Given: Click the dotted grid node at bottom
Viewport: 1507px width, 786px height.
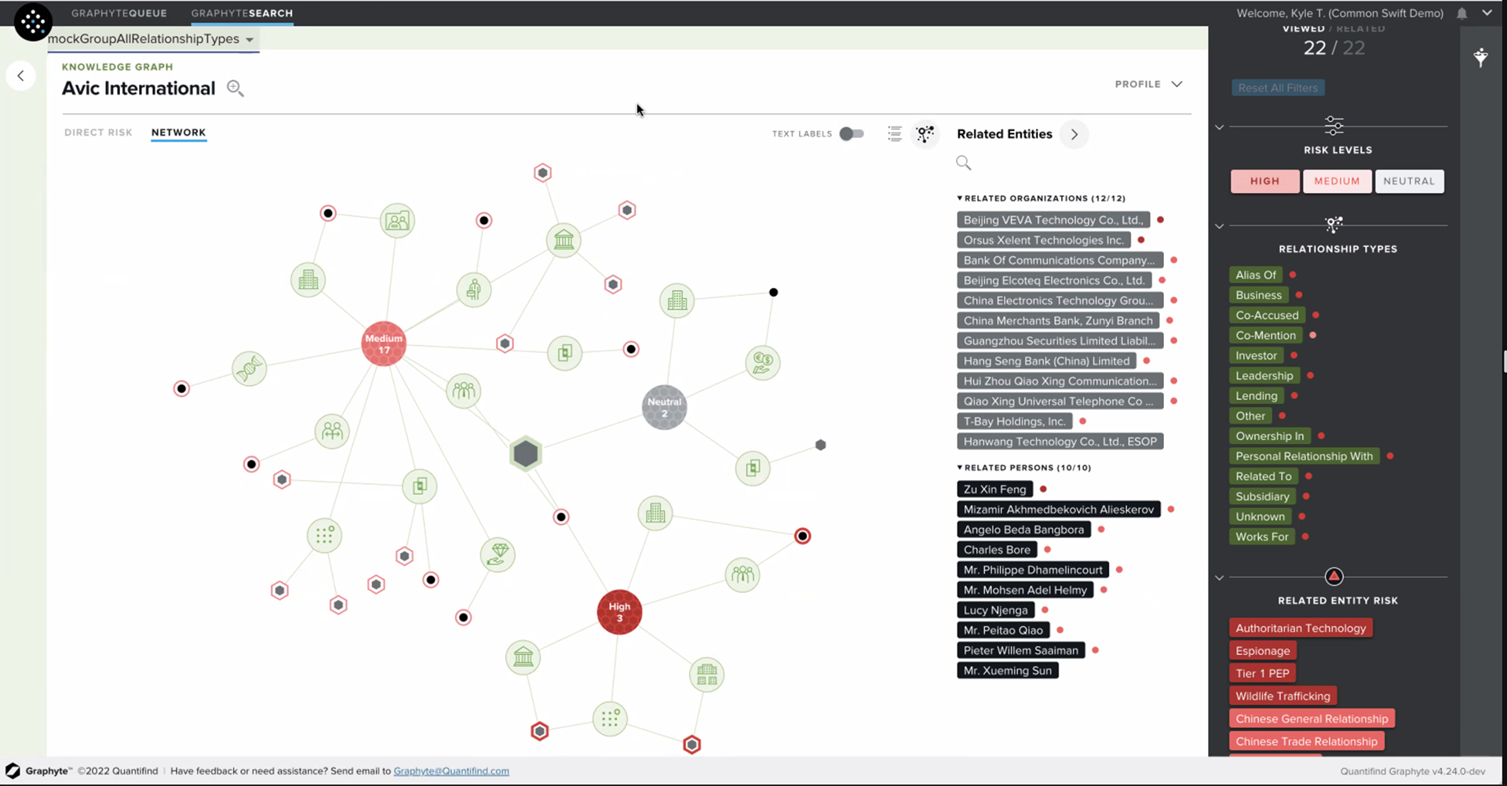Looking at the screenshot, I should coord(611,719).
